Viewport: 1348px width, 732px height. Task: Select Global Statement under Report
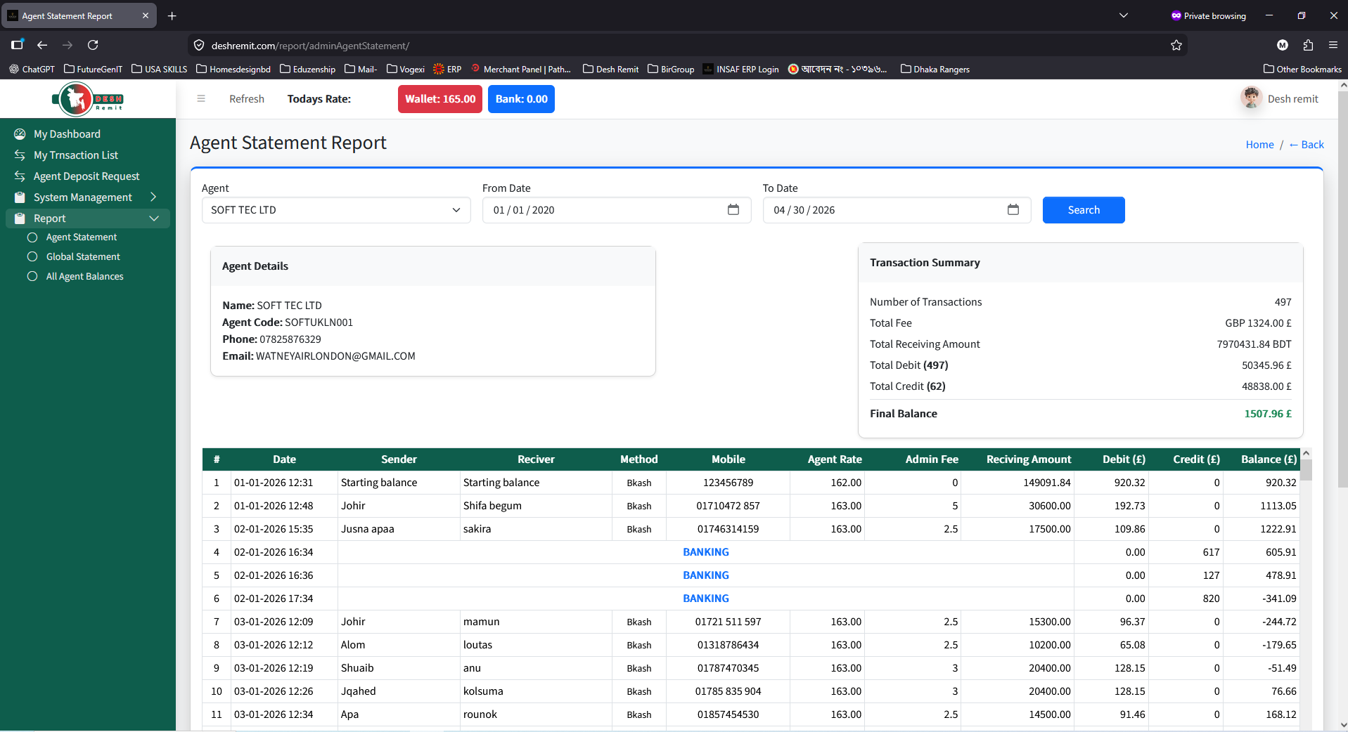click(83, 257)
